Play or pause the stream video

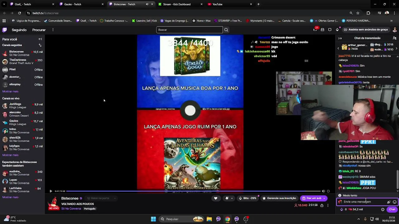[x=51, y=191]
